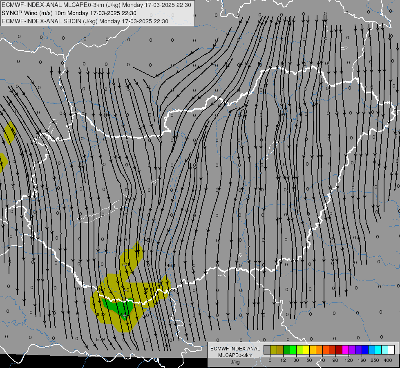Click the legend tick label 160
The height and width of the screenshot is (368, 400).
(362, 360)
